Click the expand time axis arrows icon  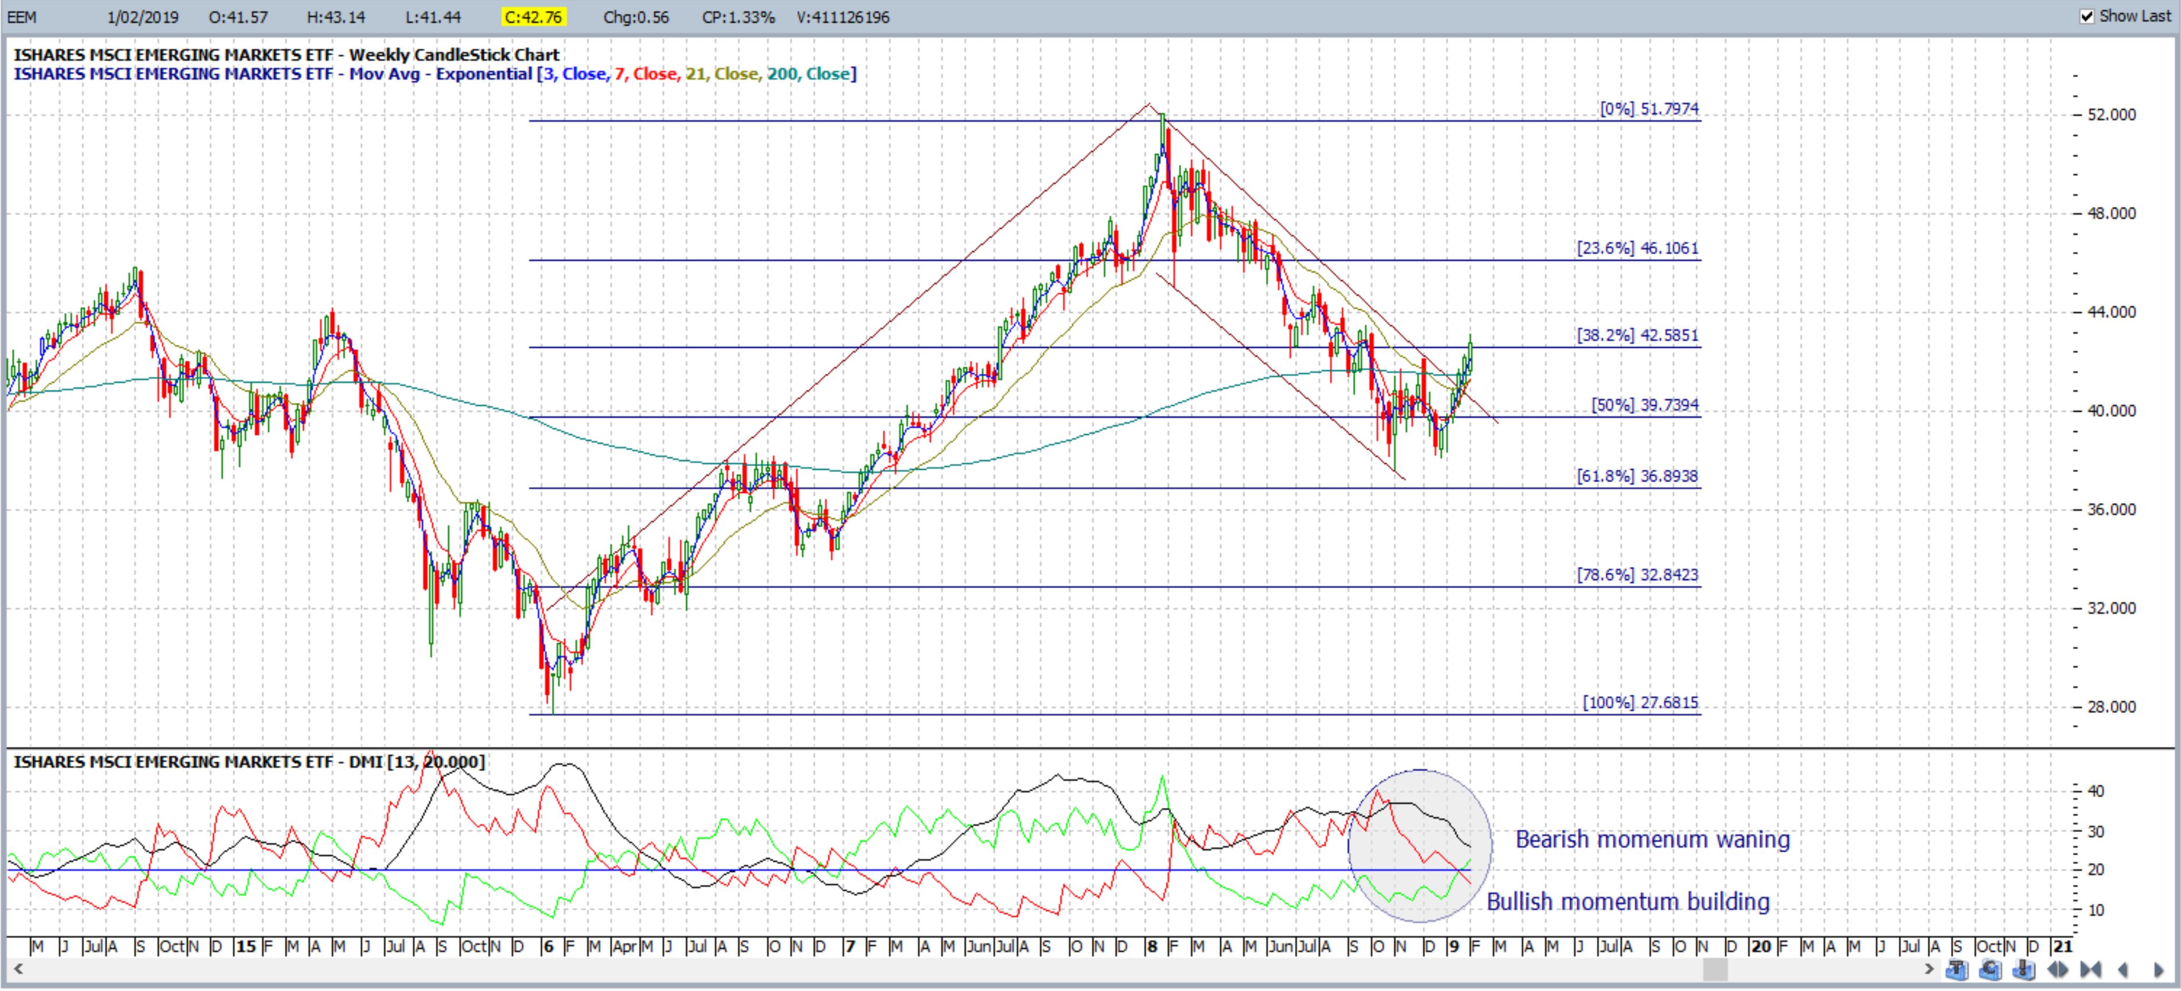click(2057, 970)
